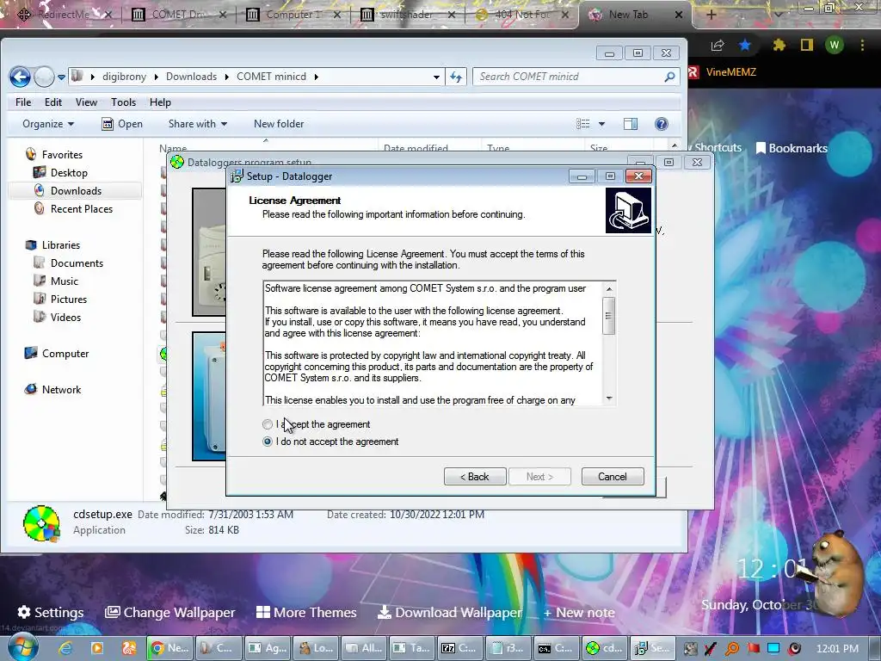
Task: Select Computer in the navigation pane
Action: pyautogui.click(x=65, y=354)
